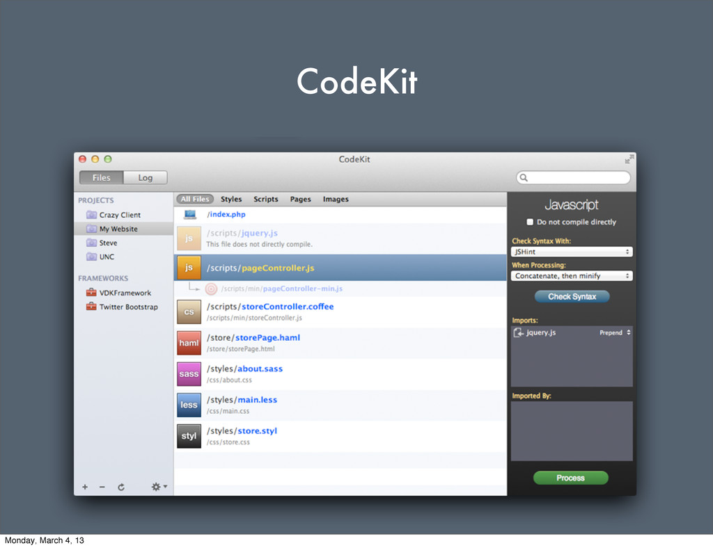Click the /styles/about.sass file name
This screenshot has height=548, width=713.
pos(244,369)
